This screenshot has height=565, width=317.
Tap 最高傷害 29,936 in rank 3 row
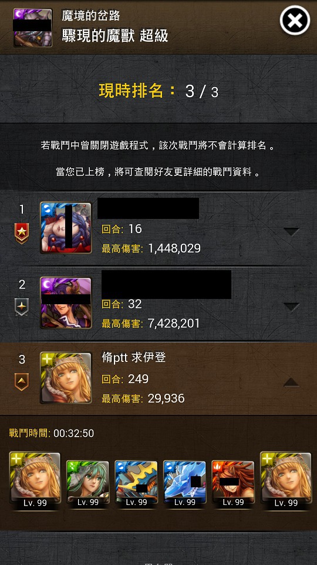[143, 398]
